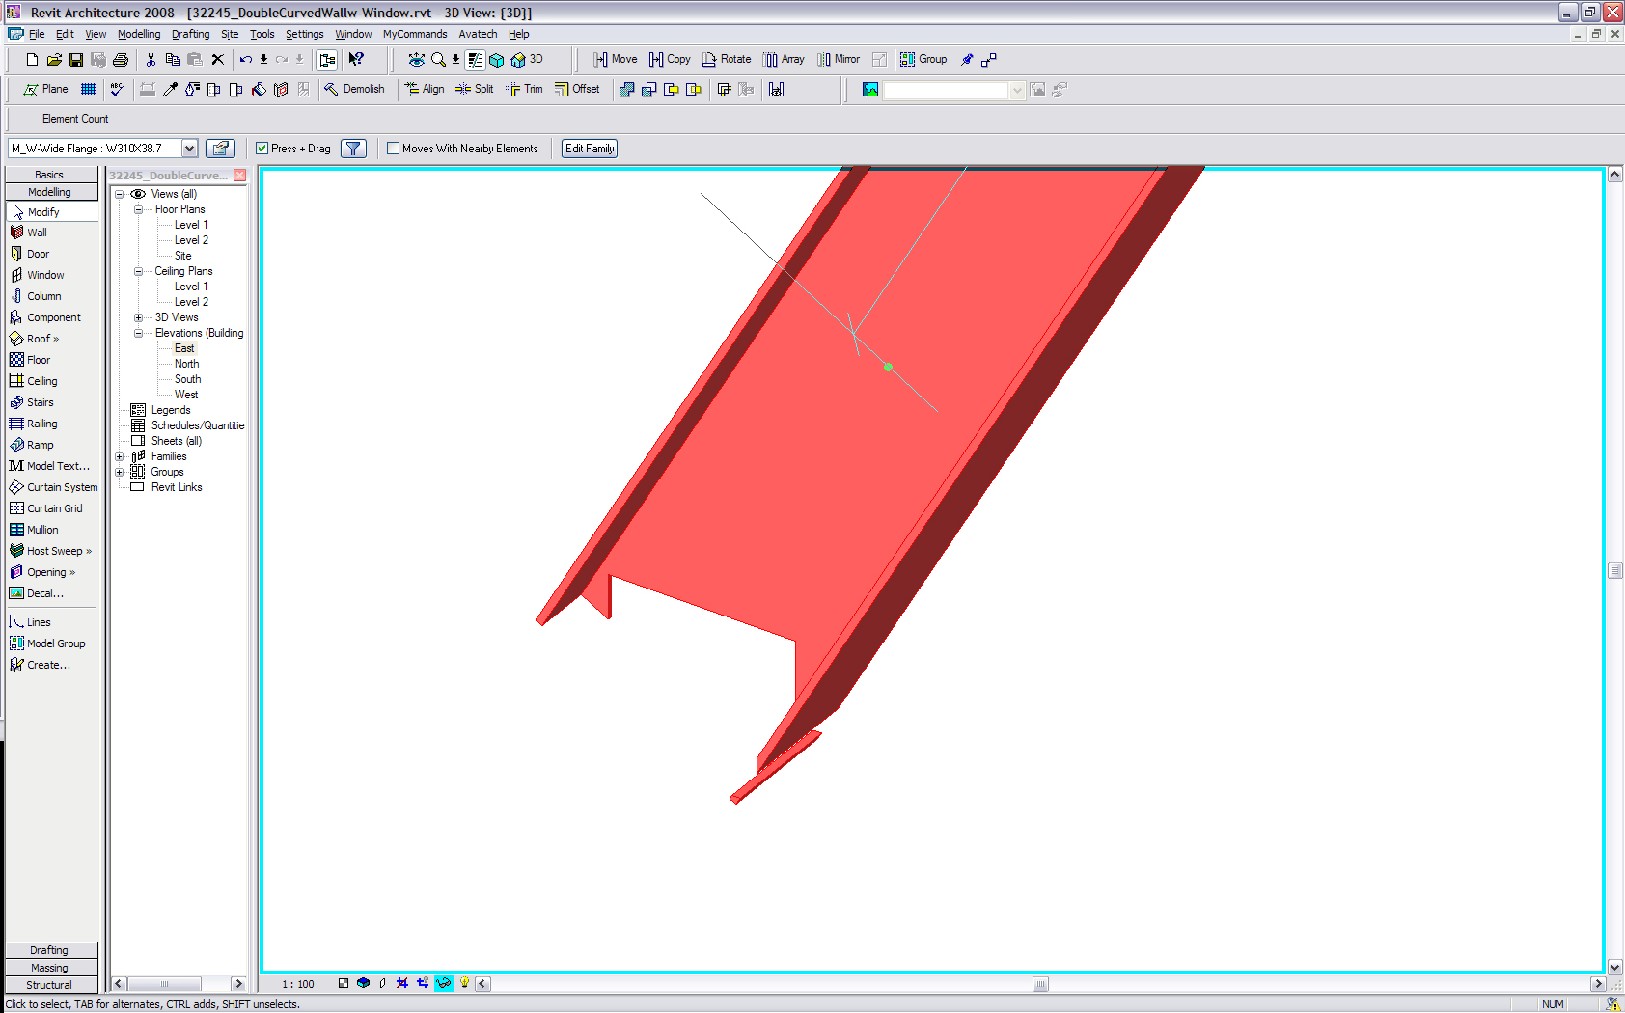
Task: Click the magnifier zoom icon
Action: tap(438, 60)
